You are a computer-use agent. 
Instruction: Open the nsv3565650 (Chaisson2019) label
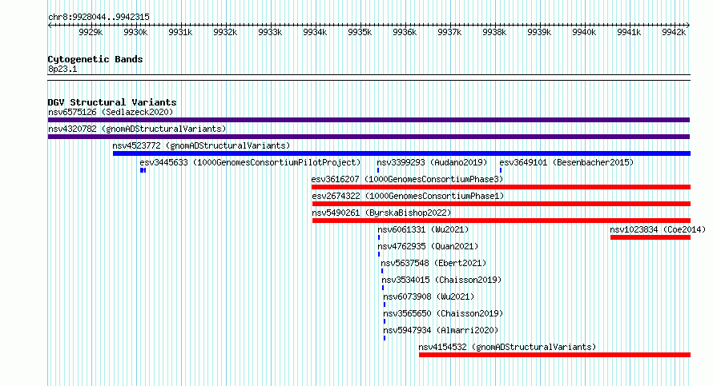pyautogui.click(x=443, y=313)
